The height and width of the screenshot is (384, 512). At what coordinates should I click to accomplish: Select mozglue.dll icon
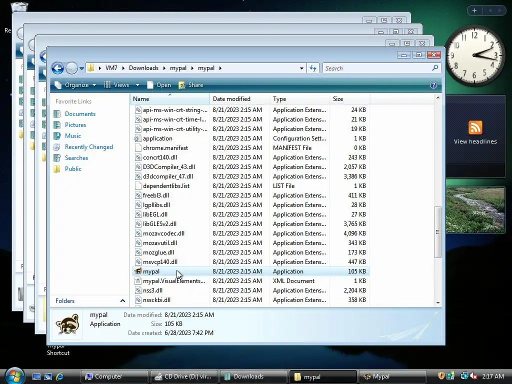[x=138, y=252]
